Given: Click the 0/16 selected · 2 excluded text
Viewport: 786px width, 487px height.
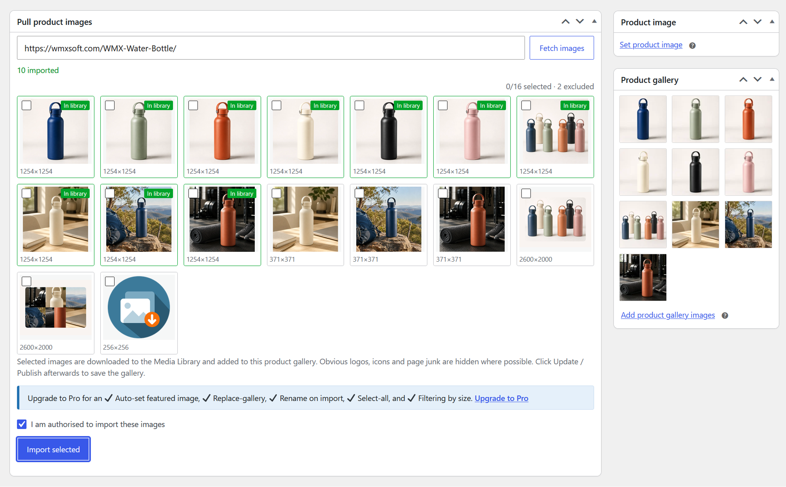Looking at the screenshot, I should [550, 86].
